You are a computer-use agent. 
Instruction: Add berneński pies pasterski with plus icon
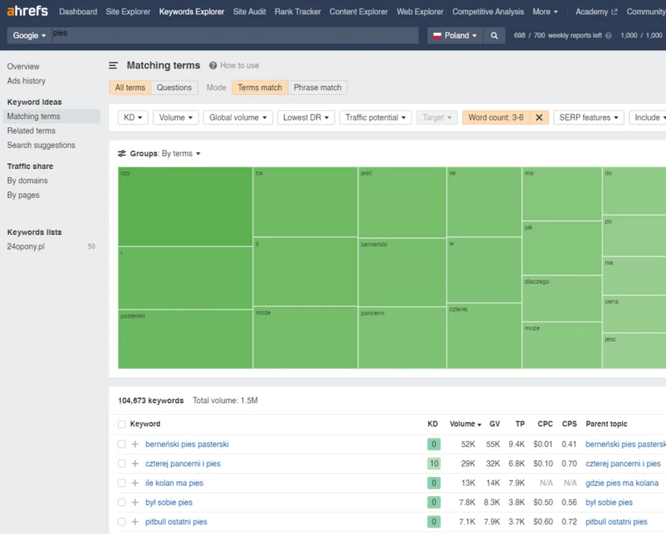click(135, 445)
